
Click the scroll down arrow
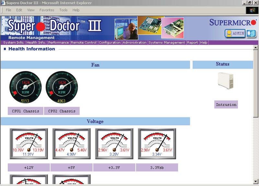coord(255,181)
